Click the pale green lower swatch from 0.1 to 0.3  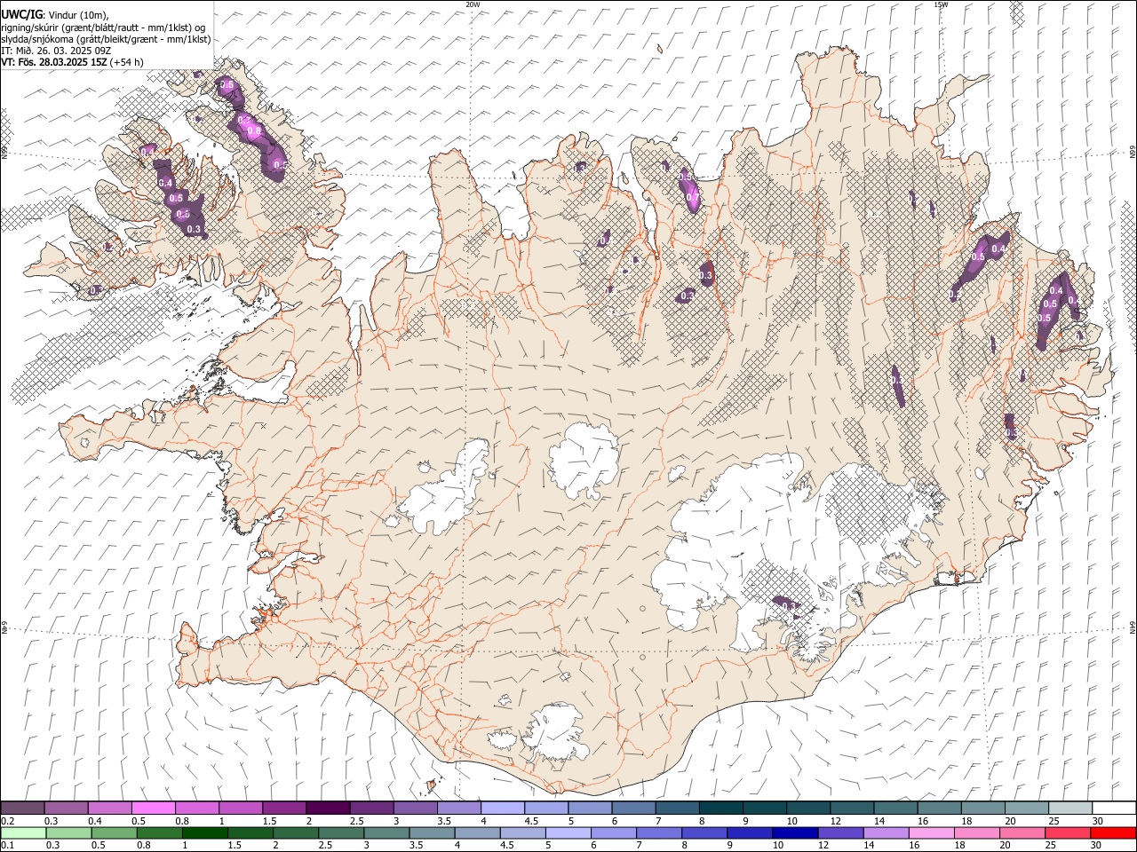tap(23, 832)
